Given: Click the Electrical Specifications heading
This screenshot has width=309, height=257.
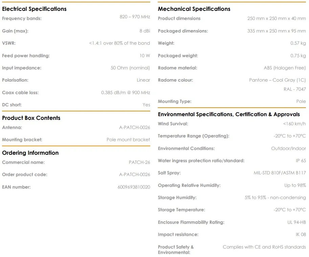Looking at the screenshot, I should (34, 9).
